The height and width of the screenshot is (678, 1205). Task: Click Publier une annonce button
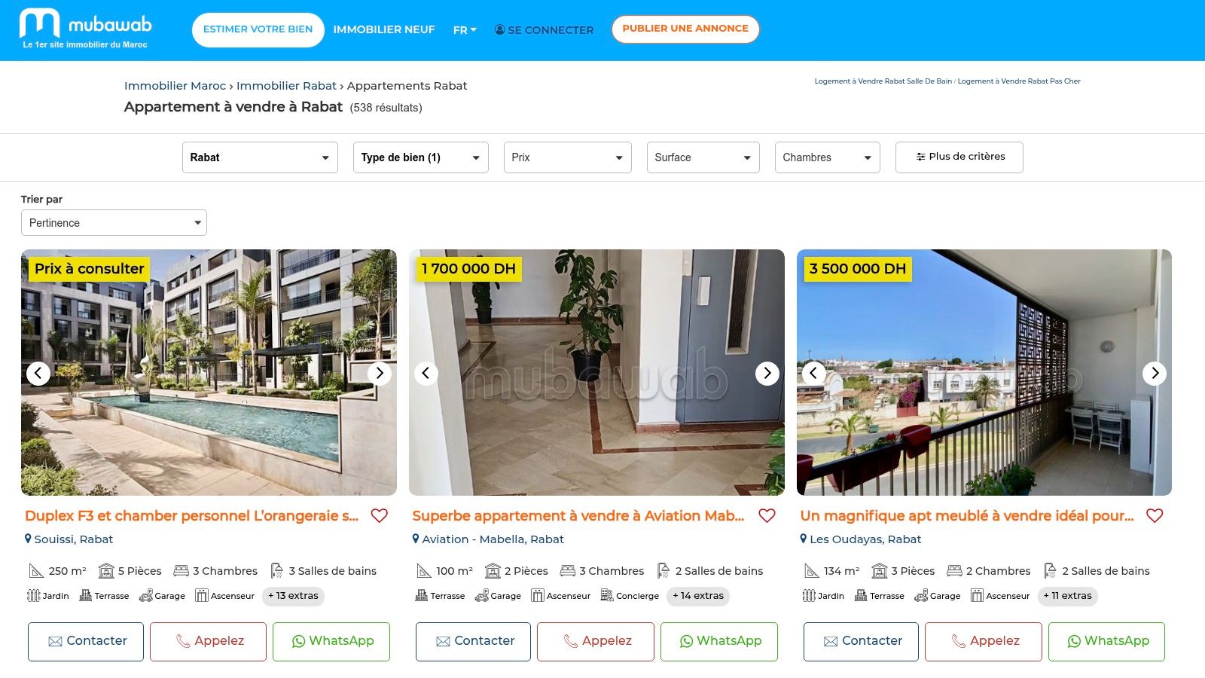tap(685, 29)
